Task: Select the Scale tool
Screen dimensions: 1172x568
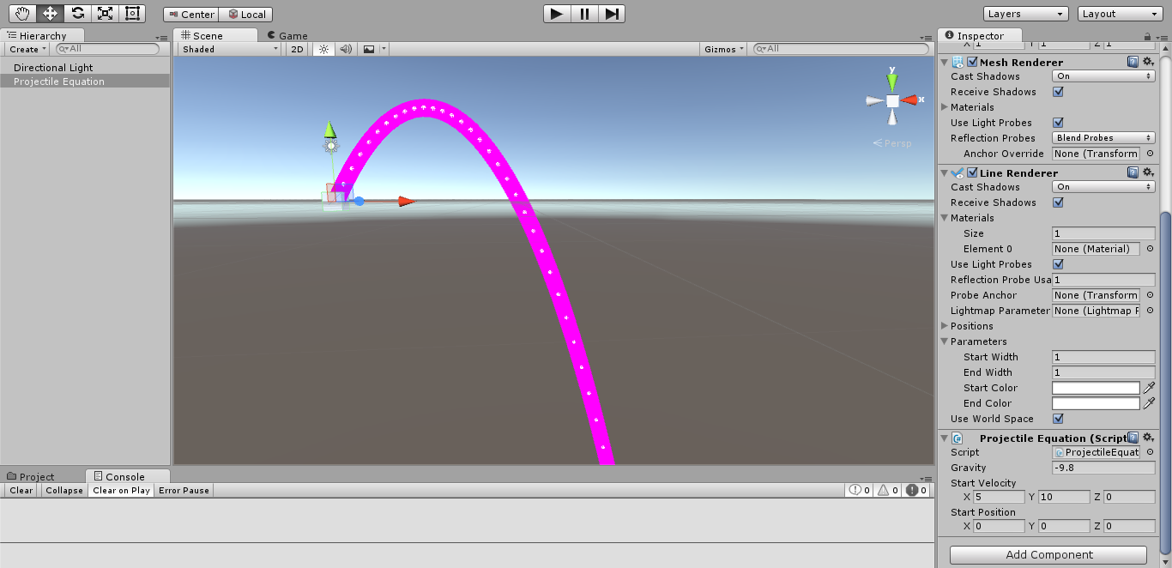Action: [x=104, y=13]
